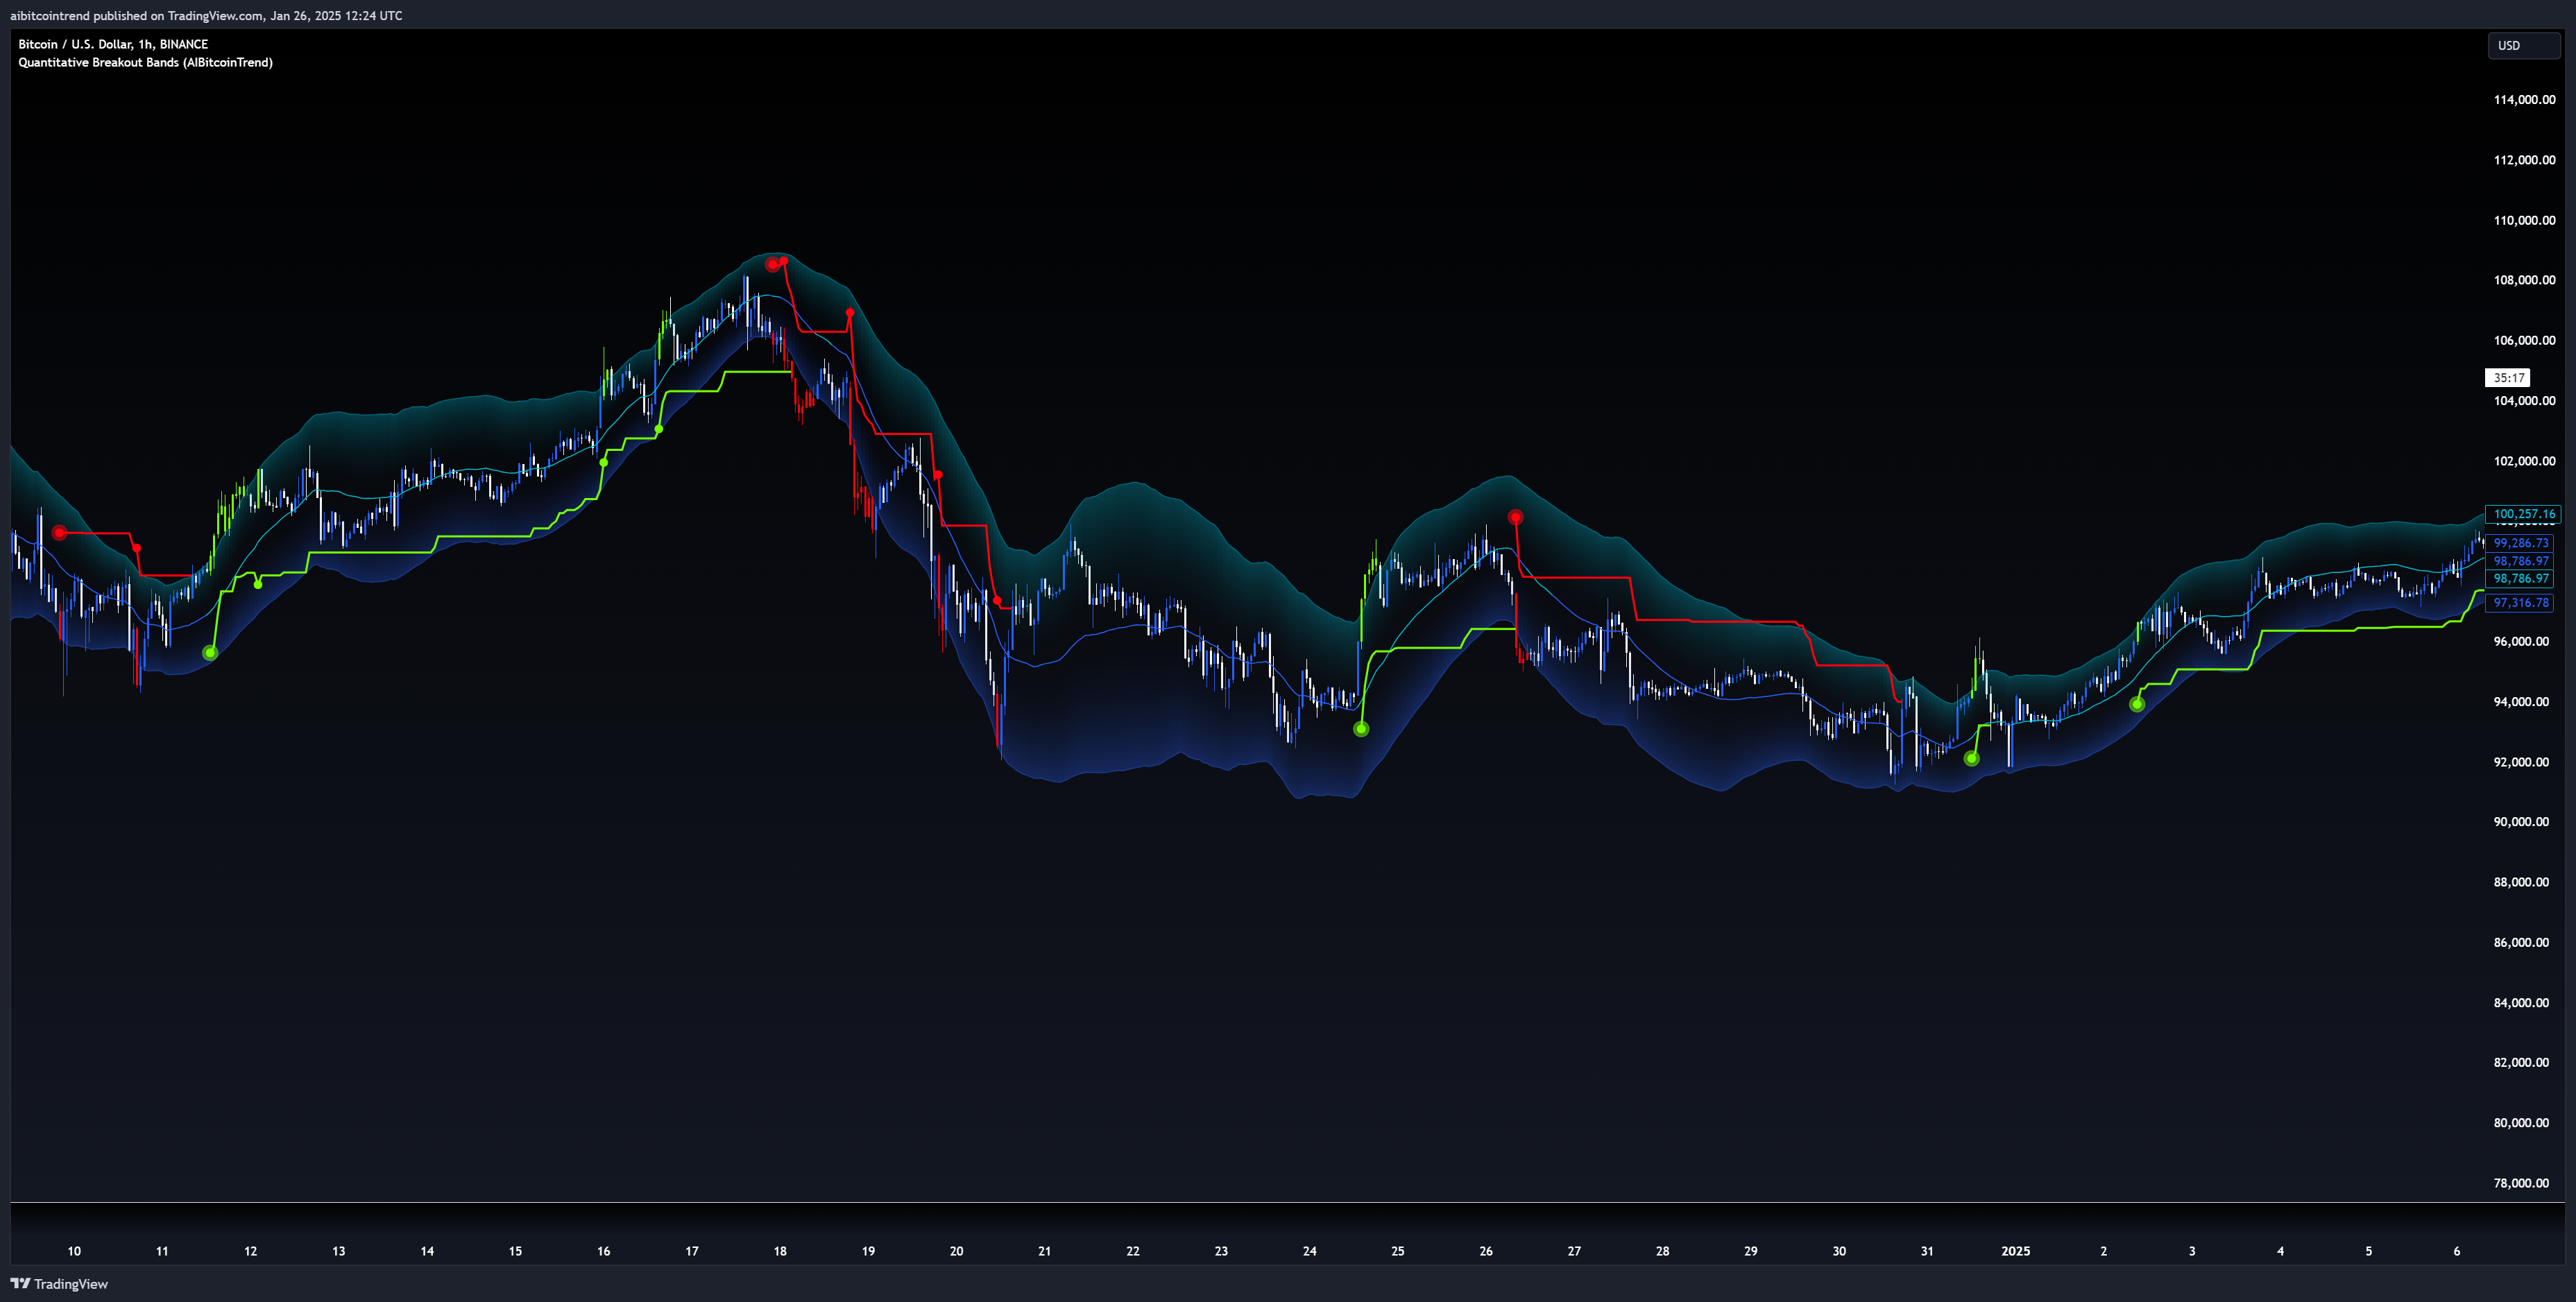
Task: Click date 10 on the time axis
Action: [x=74, y=1251]
